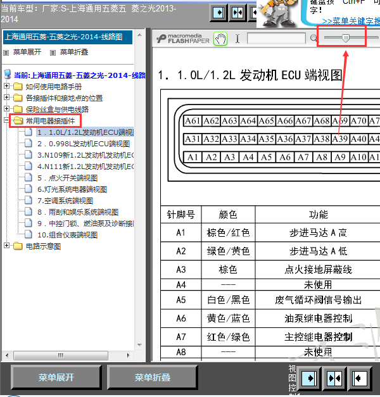The image size is (380, 397).
Task: Collapse the 常用电器接插件 tree node
Action: pos(7,120)
